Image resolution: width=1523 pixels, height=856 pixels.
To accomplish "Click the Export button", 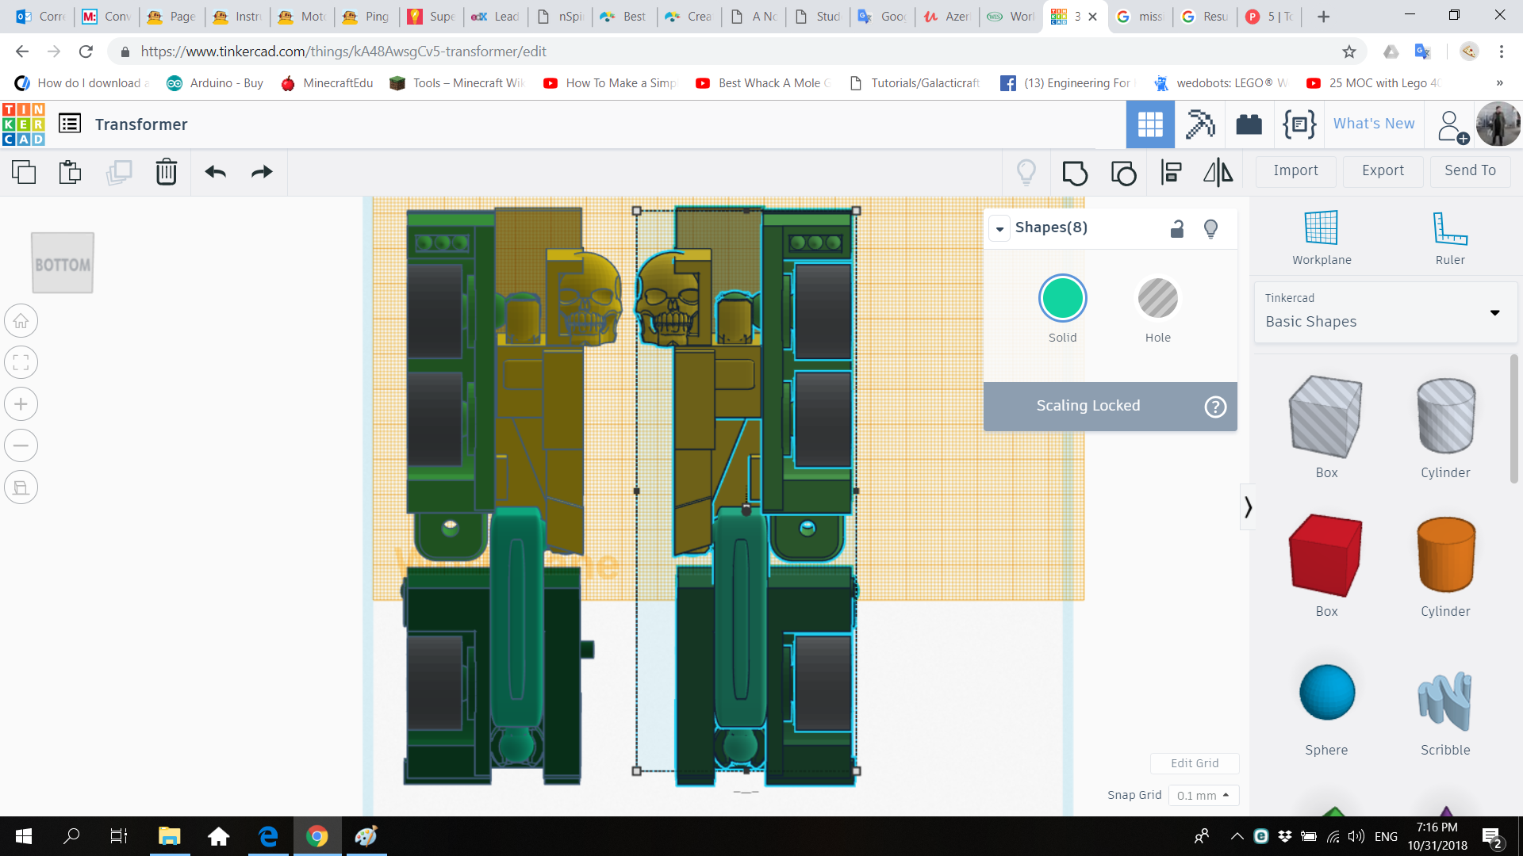I will click(x=1383, y=170).
